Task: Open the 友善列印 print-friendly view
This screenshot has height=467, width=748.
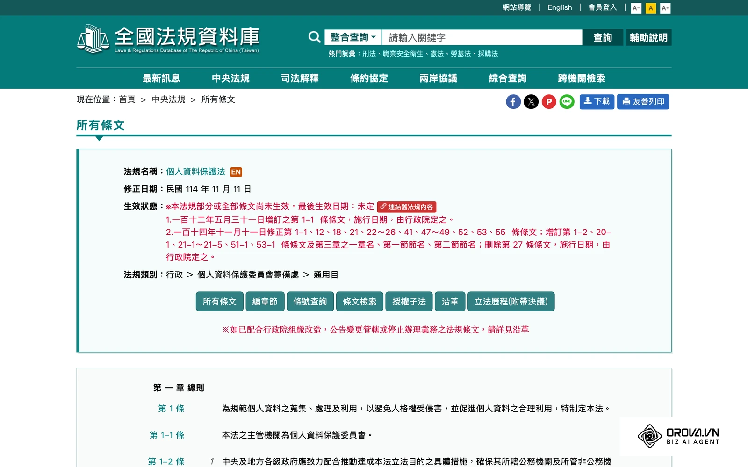Action: [x=643, y=102]
